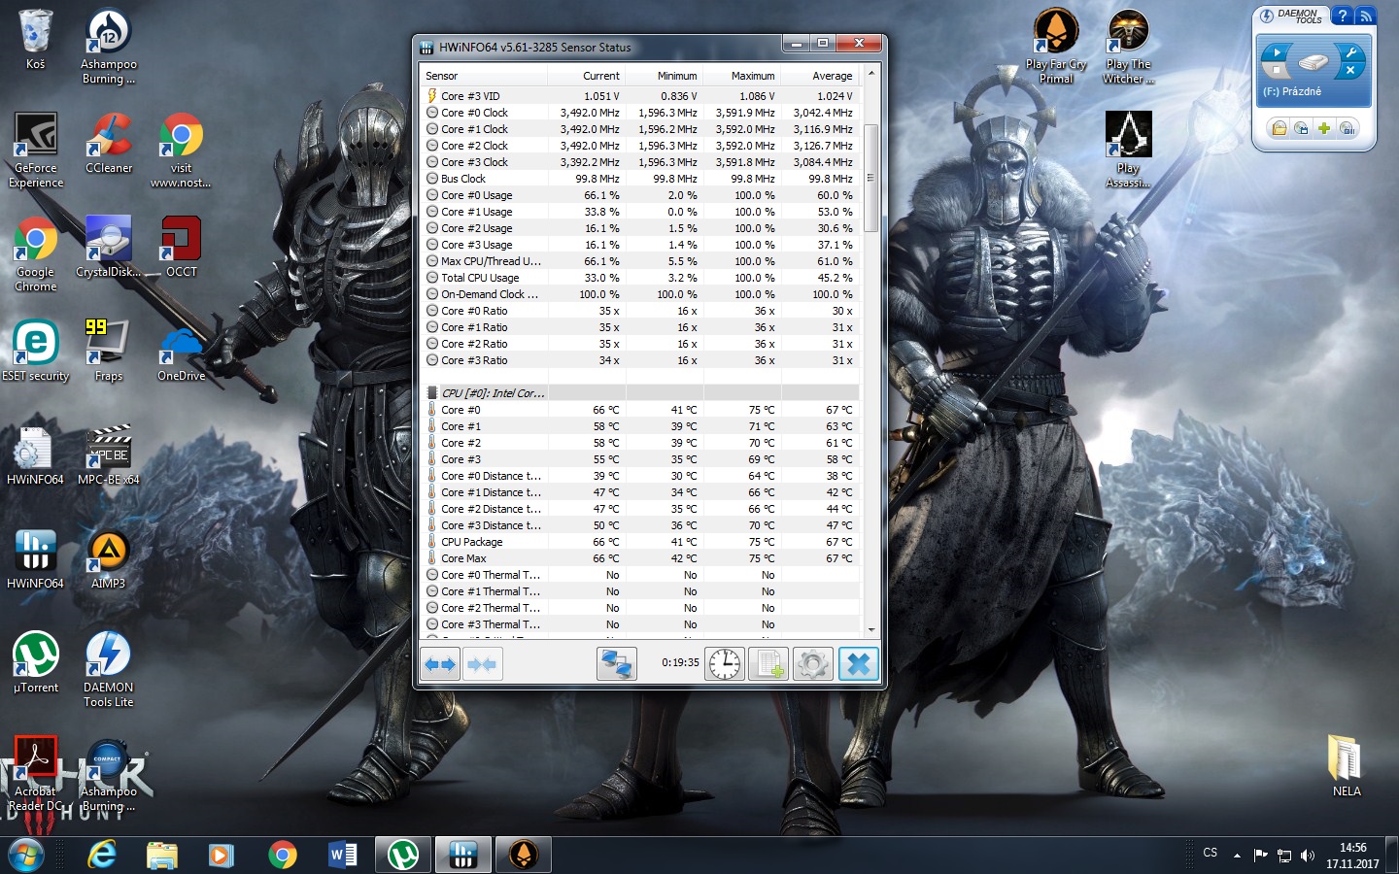This screenshot has width=1399, height=874.
Task: Click the disc with bars icon in gadget
Action: 1347,128
